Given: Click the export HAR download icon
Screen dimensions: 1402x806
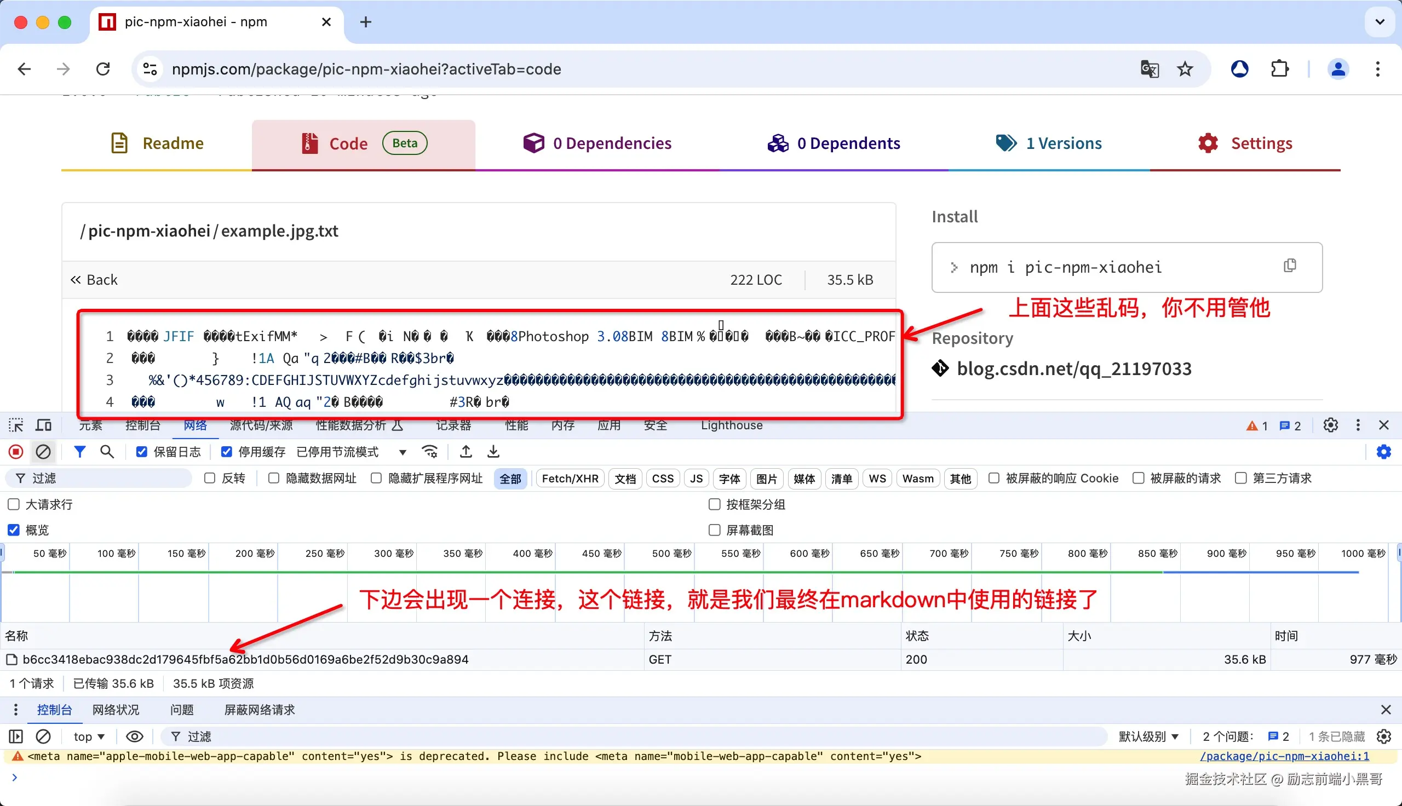Looking at the screenshot, I should (493, 452).
